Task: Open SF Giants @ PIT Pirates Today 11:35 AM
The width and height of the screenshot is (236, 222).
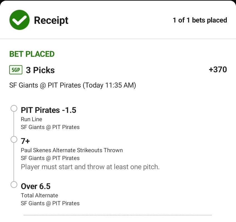Action: [x=72, y=85]
